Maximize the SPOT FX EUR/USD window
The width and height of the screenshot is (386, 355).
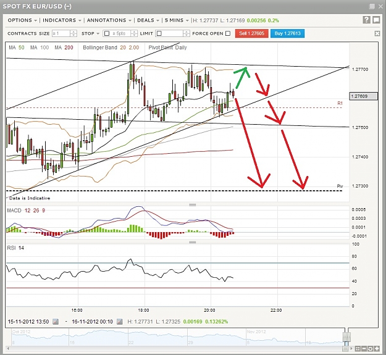tap(372, 6)
